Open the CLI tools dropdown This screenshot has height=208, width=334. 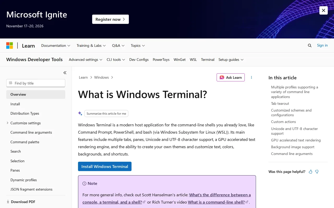point(116,60)
